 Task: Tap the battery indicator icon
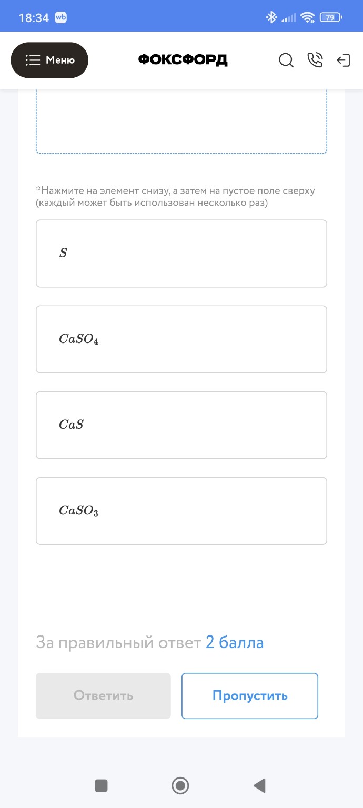click(x=330, y=17)
